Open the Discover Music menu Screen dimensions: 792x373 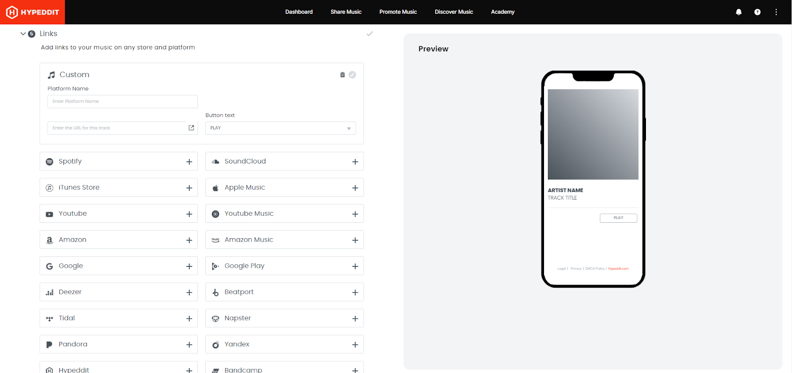tap(454, 12)
